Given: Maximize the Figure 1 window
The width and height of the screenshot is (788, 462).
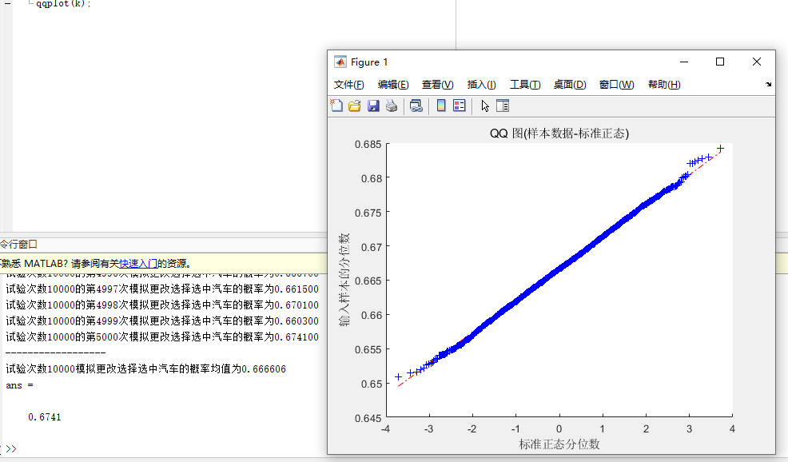Looking at the screenshot, I should pos(720,62).
